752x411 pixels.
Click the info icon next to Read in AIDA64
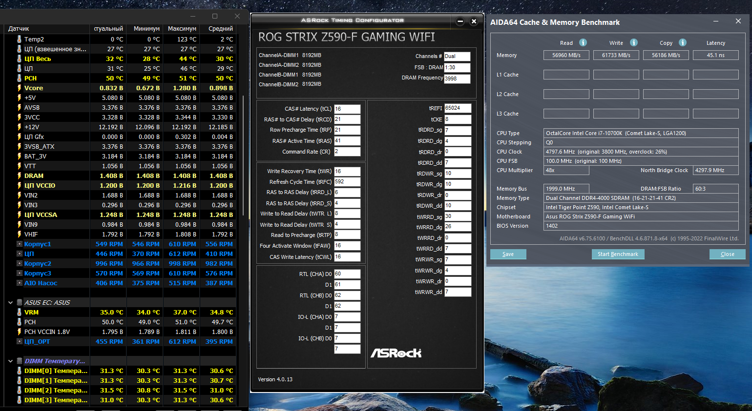[x=583, y=42]
